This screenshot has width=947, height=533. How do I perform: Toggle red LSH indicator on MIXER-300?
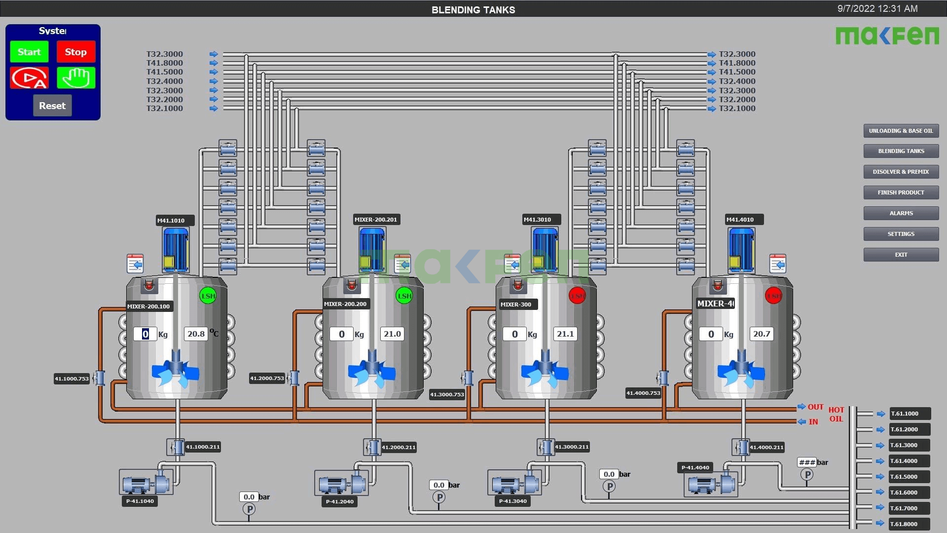(x=577, y=296)
